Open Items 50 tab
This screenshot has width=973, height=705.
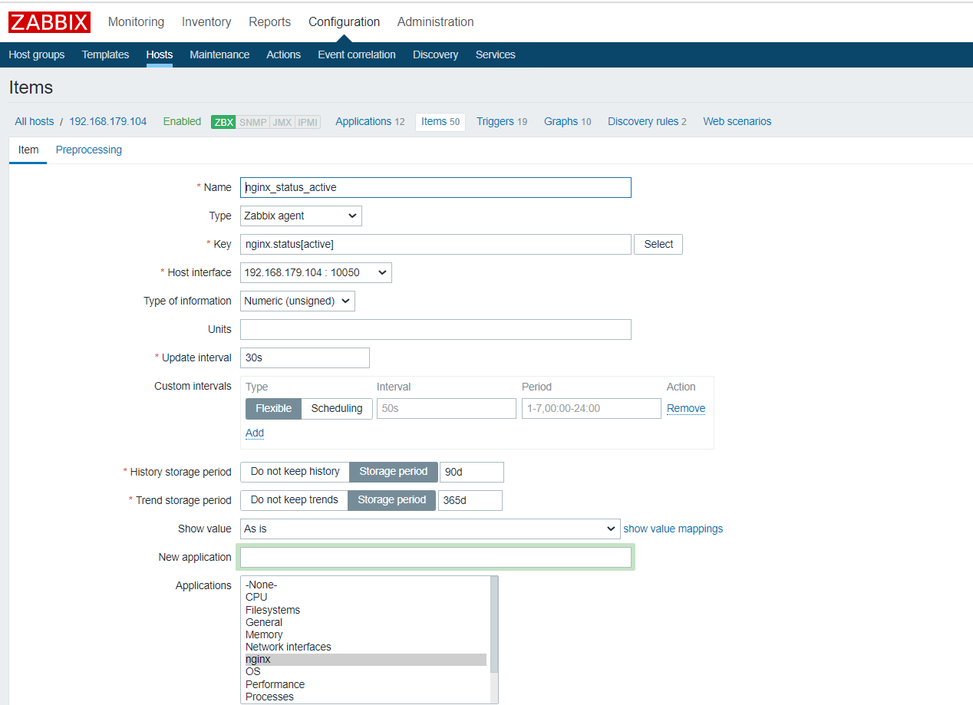[440, 122]
